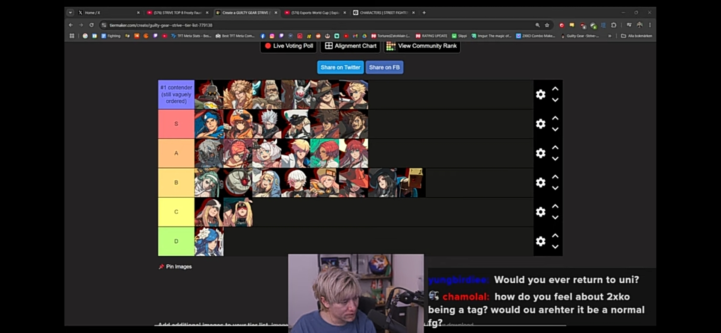Move the A tier row up

[555, 148]
